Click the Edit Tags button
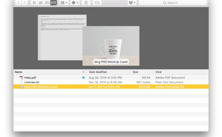 [x=97, y=3]
